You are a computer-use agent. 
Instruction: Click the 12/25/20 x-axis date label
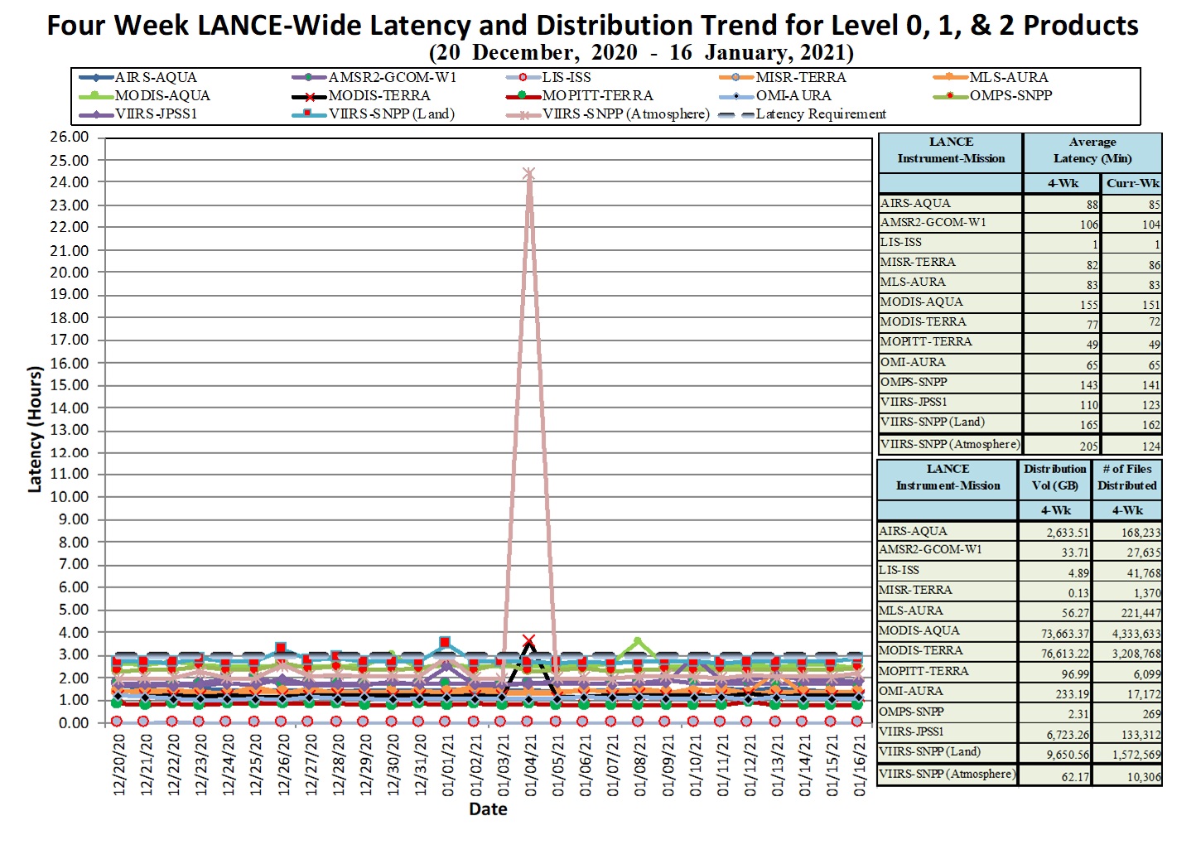pyautogui.click(x=256, y=764)
